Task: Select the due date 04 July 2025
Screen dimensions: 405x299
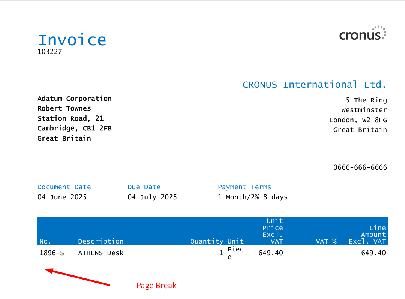Action: pos(152,197)
